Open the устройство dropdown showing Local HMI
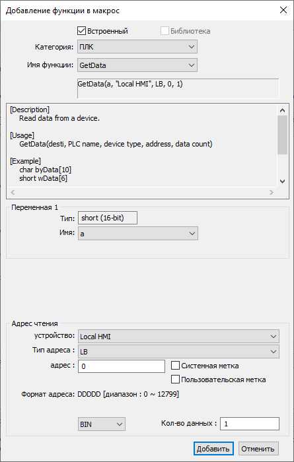 click(178, 337)
